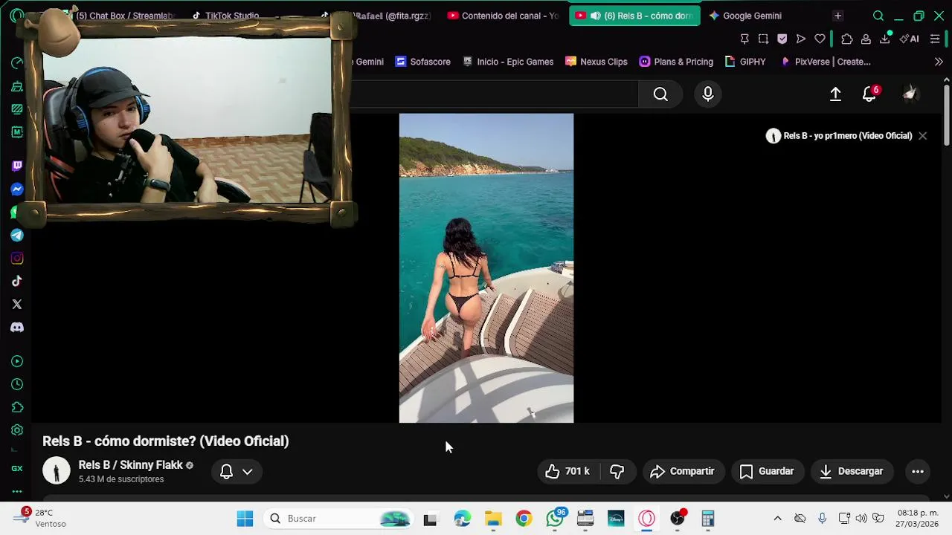Take a snapshot with the toolbar snapshot icon

pyautogui.click(x=763, y=39)
